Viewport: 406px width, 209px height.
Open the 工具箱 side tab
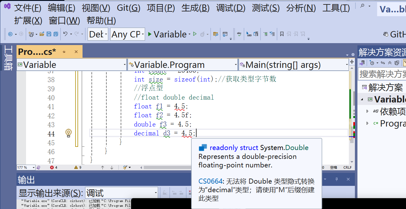click(x=8, y=58)
